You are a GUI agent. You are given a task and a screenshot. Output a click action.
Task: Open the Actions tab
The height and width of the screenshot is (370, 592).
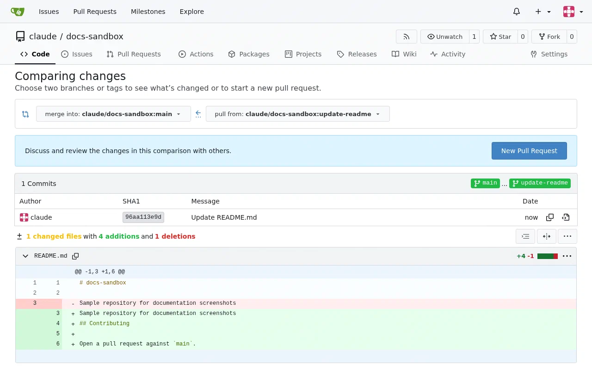[196, 54]
